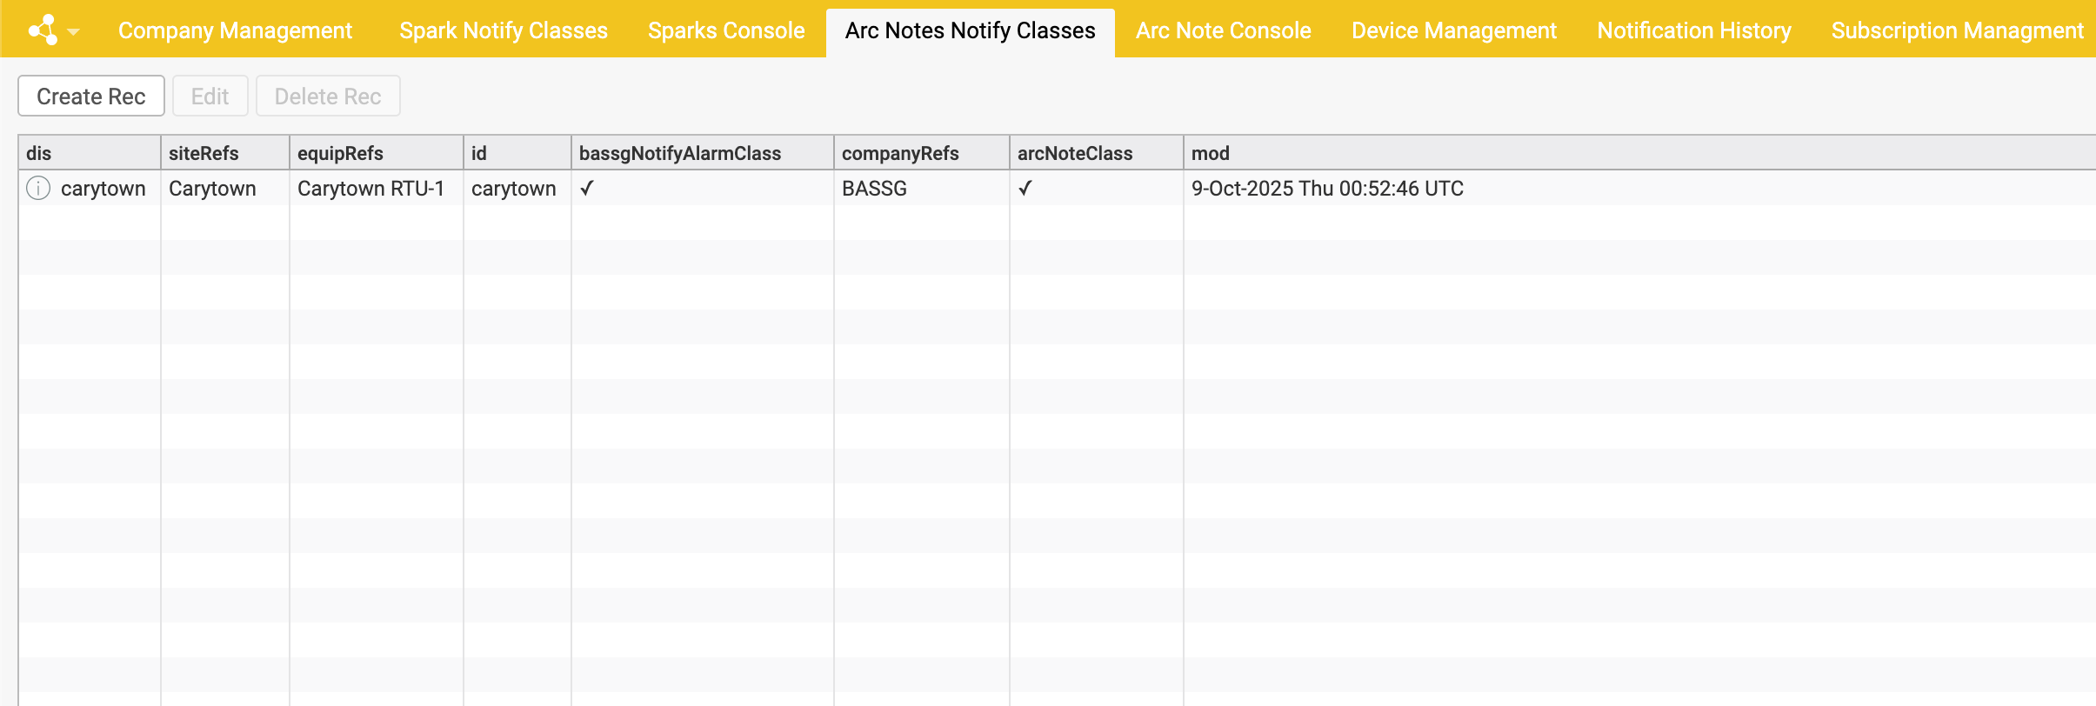
Task: Expand the dropdown arrow beside the logo
Action: point(74,32)
